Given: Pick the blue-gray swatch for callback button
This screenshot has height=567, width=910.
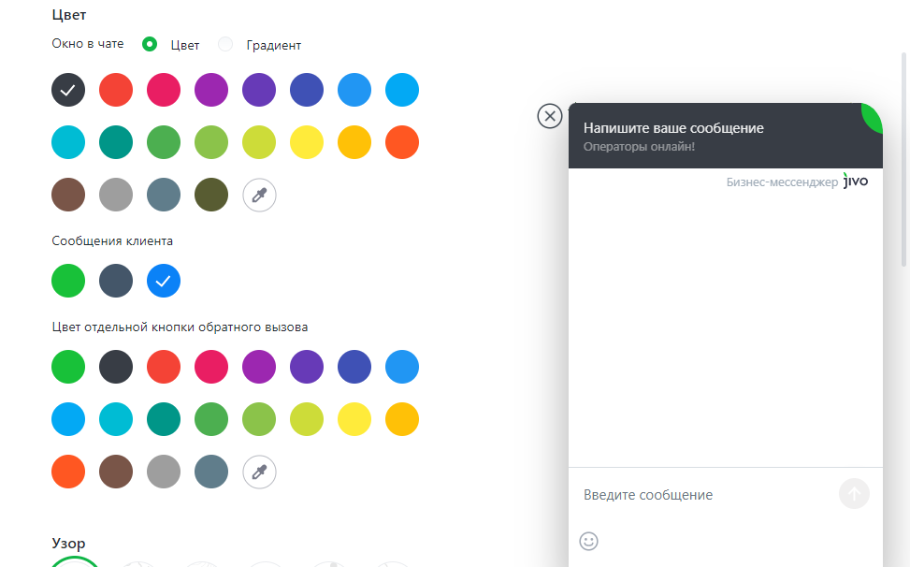Looking at the screenshot, I should click(x=211, y=472).
